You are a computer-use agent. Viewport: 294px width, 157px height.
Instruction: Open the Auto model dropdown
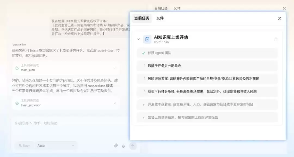click(x=56, y=146)
